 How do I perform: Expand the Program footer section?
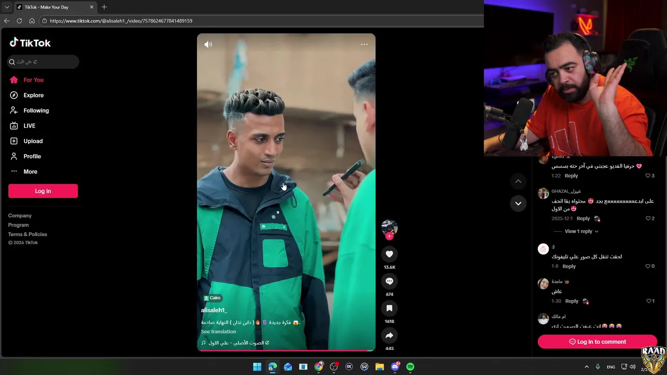coord(18,225)
